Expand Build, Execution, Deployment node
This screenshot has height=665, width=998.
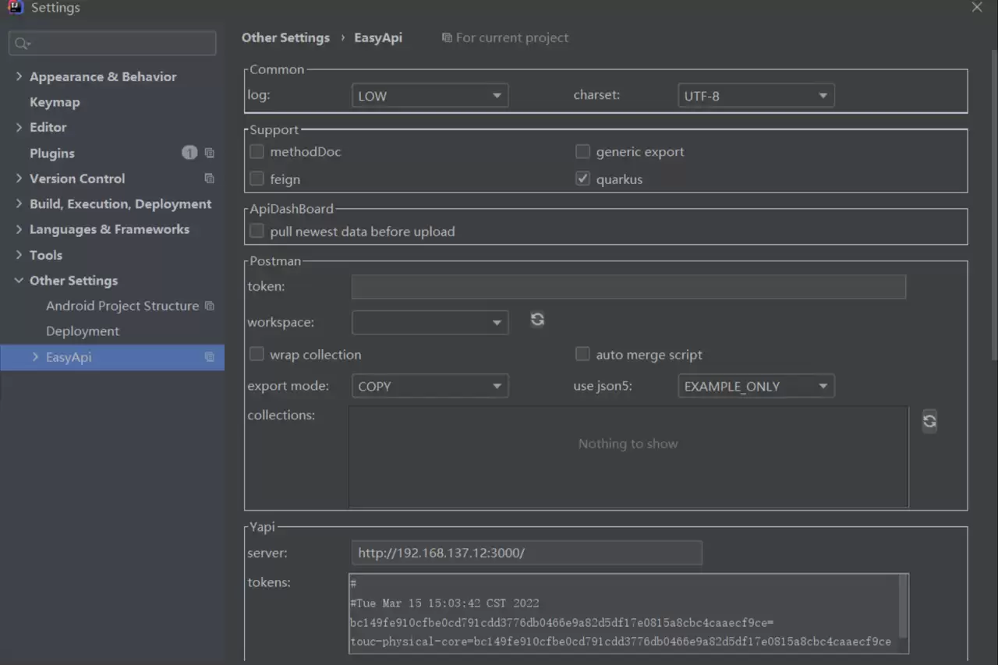[x=19, y=203]
